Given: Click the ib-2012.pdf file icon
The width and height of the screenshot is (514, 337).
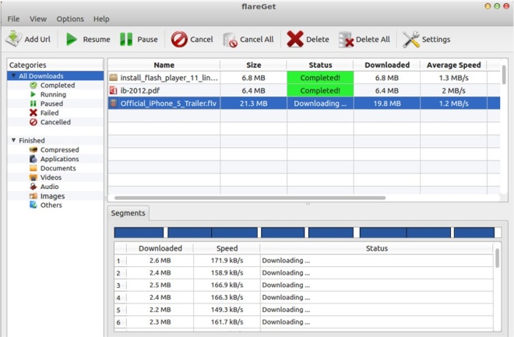Looking at the screenshot, I should (114, 90).
